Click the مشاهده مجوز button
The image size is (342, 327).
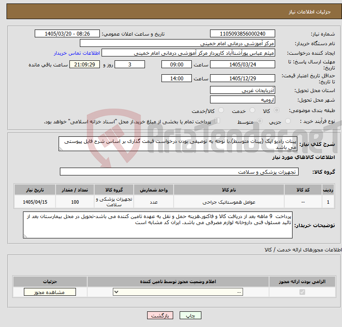pyautogui.click(x=50, y=292)
